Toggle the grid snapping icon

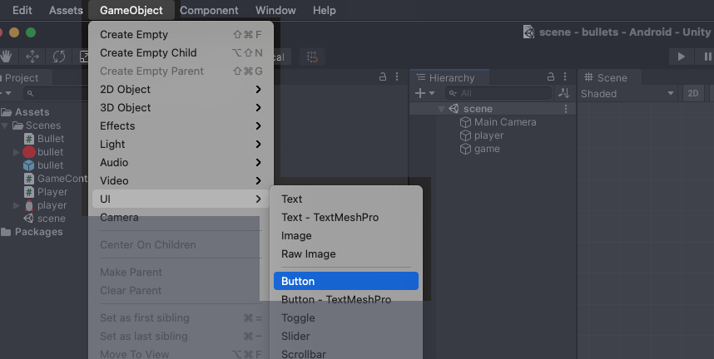click(x=312, y=57)
